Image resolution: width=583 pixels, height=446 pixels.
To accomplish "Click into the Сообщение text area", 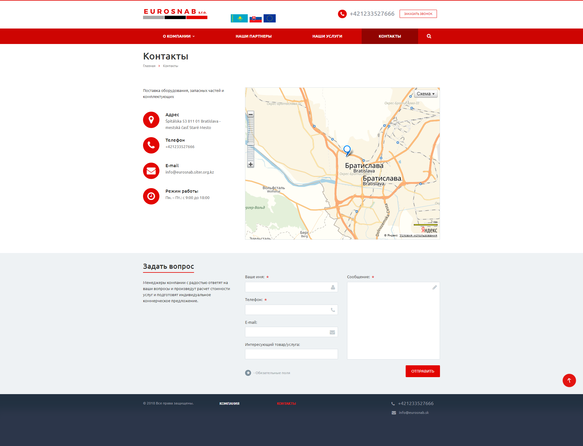I will click(393, 321).
